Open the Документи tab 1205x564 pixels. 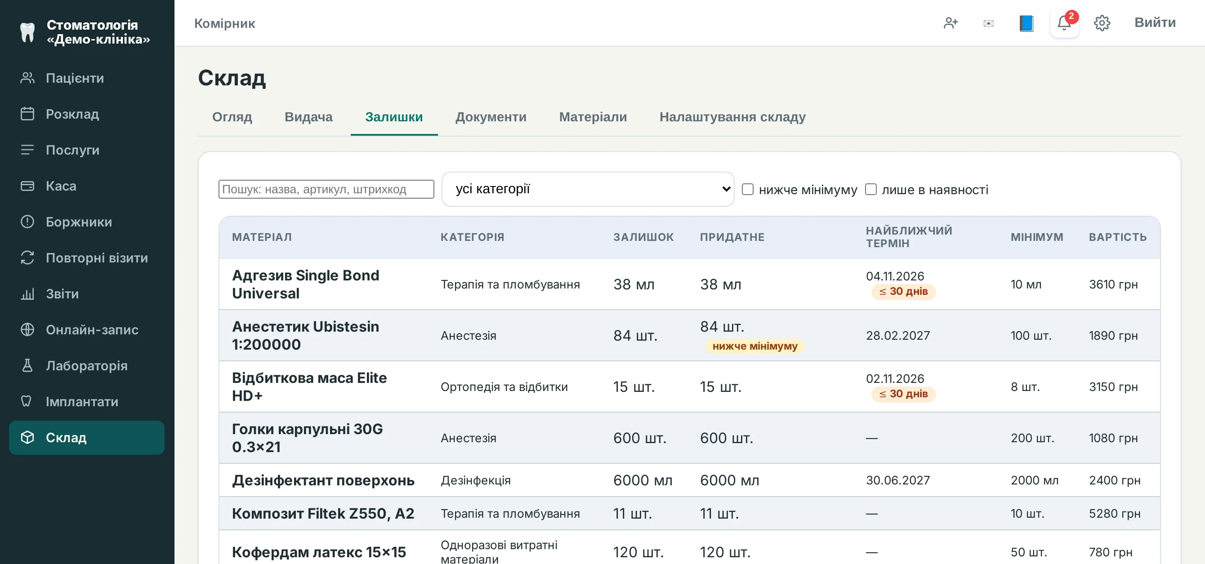(491, 117)
